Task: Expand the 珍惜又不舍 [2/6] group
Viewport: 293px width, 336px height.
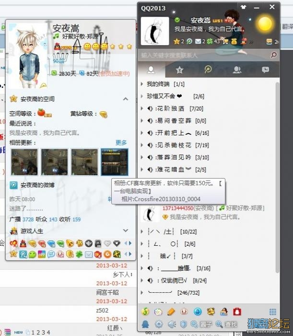Action: (141, 96)
